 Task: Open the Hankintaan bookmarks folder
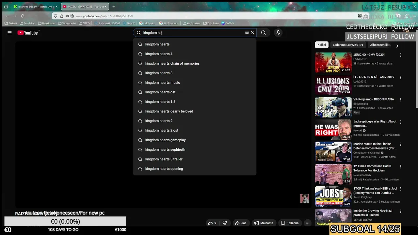pyautogui.click(x=47, y=23)
